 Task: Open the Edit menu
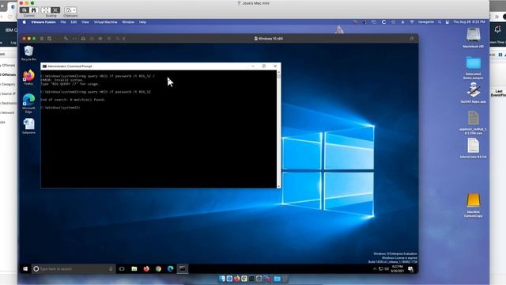(x=74, y=22)
